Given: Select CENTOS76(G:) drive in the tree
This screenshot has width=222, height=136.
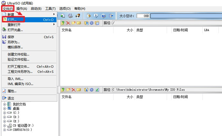Looking at the screenshot, I should (x=22, y=130).
